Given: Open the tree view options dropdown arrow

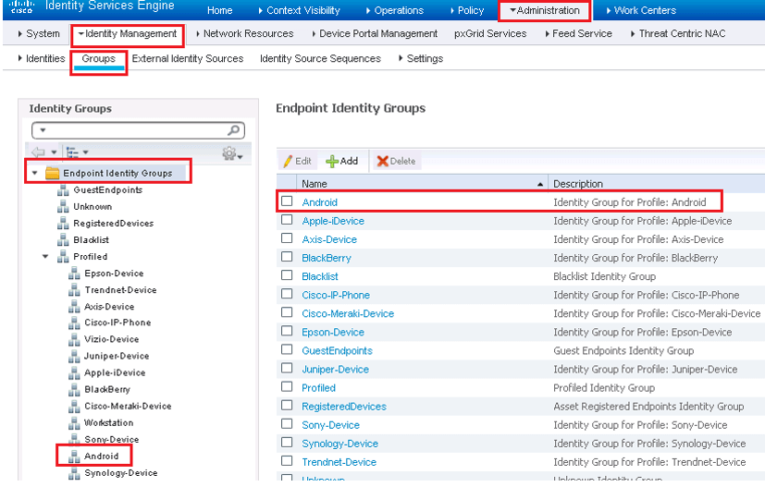Looking at the screenshot, I should pos(85,152).
